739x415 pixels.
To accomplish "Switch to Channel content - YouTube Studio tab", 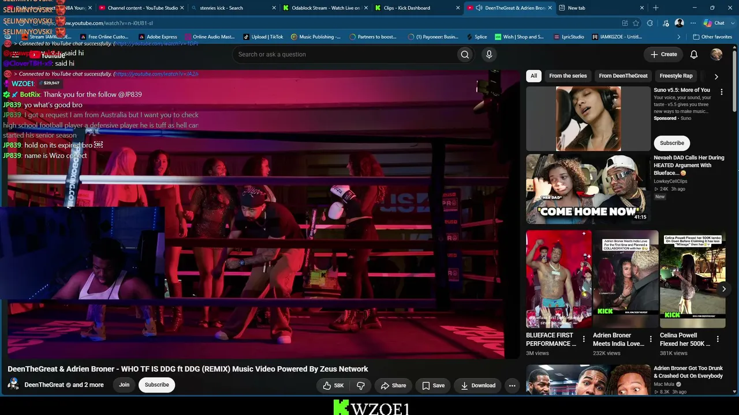I will pyautogui.click(x=141, y=8).
